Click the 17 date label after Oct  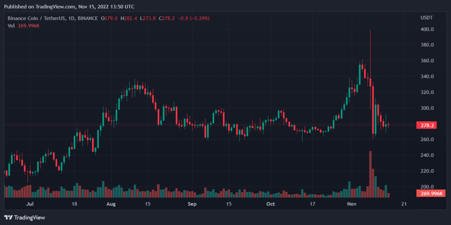pos(312,204)
